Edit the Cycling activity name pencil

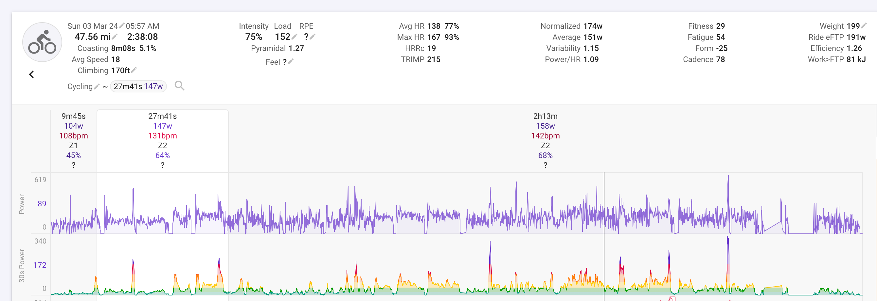(x=97, y=87)
